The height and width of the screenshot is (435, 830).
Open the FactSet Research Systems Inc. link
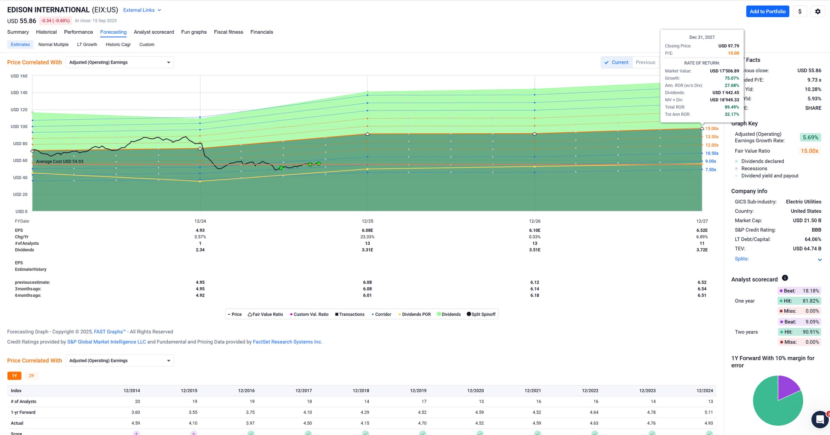pyautogui.click(x=287, y=342)
